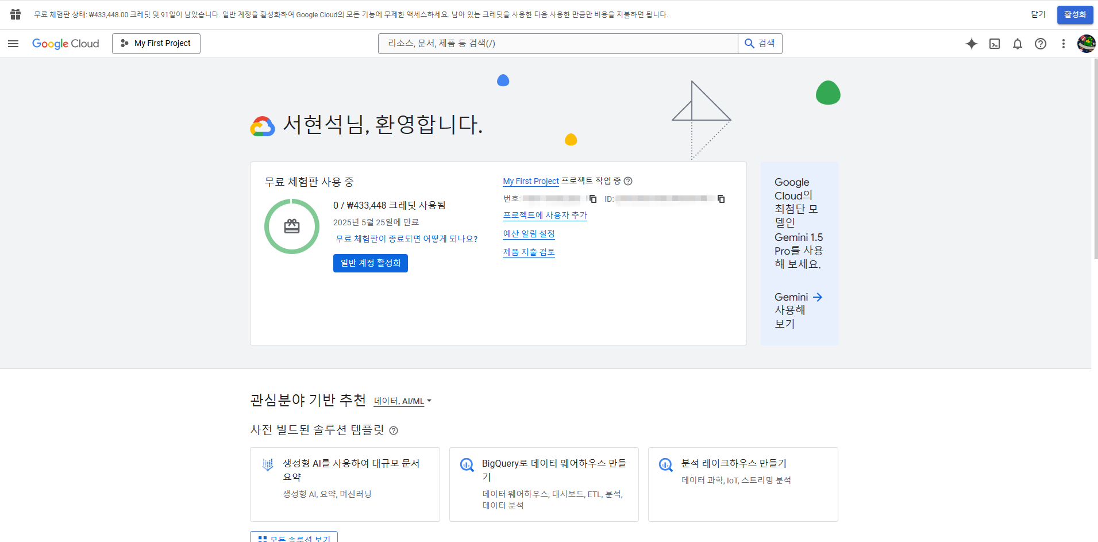
Task: Click the 모든 솔루션 보기 button
Action: tap(294, 537)
